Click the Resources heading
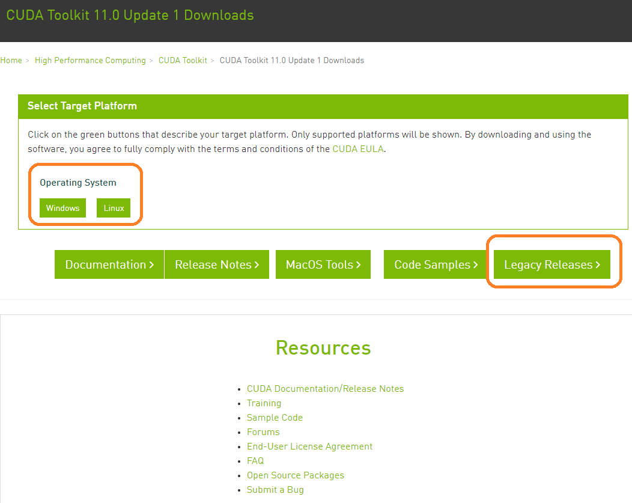This screenshot has height=503, width=632. click(x=323, y=348)
